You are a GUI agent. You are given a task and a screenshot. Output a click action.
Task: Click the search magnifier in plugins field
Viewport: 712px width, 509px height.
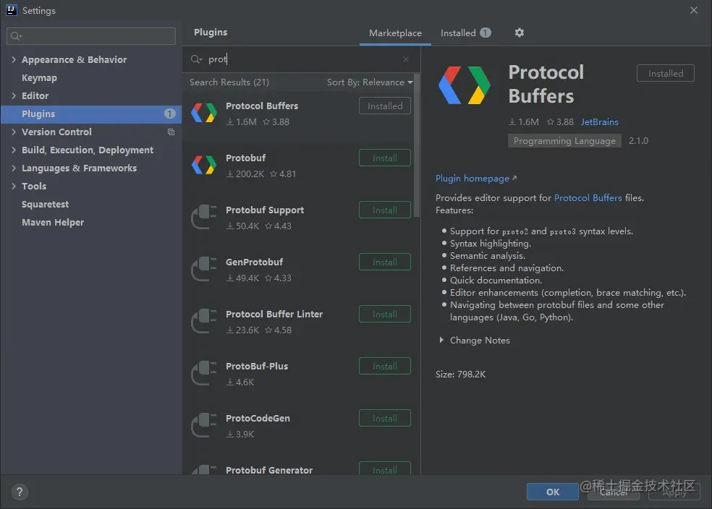[x=197, y=59]
